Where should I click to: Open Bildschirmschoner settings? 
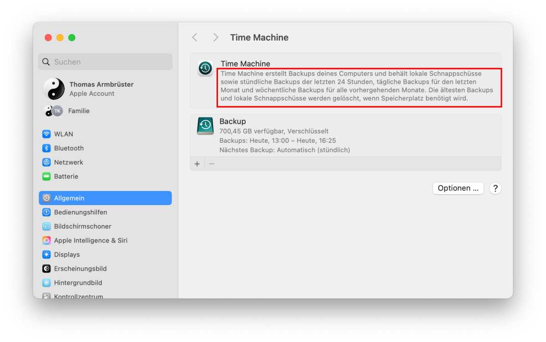click(105, 226)
